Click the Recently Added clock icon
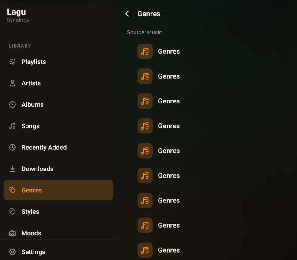 (x=12, y=147)
